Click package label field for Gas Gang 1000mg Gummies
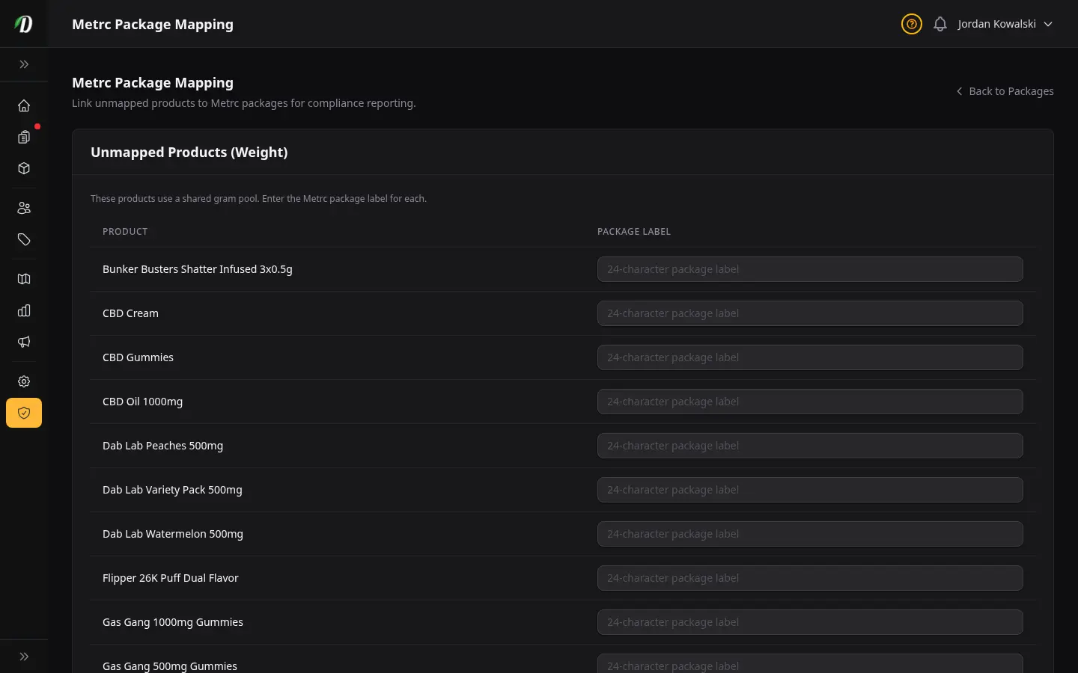 (810, 622)
